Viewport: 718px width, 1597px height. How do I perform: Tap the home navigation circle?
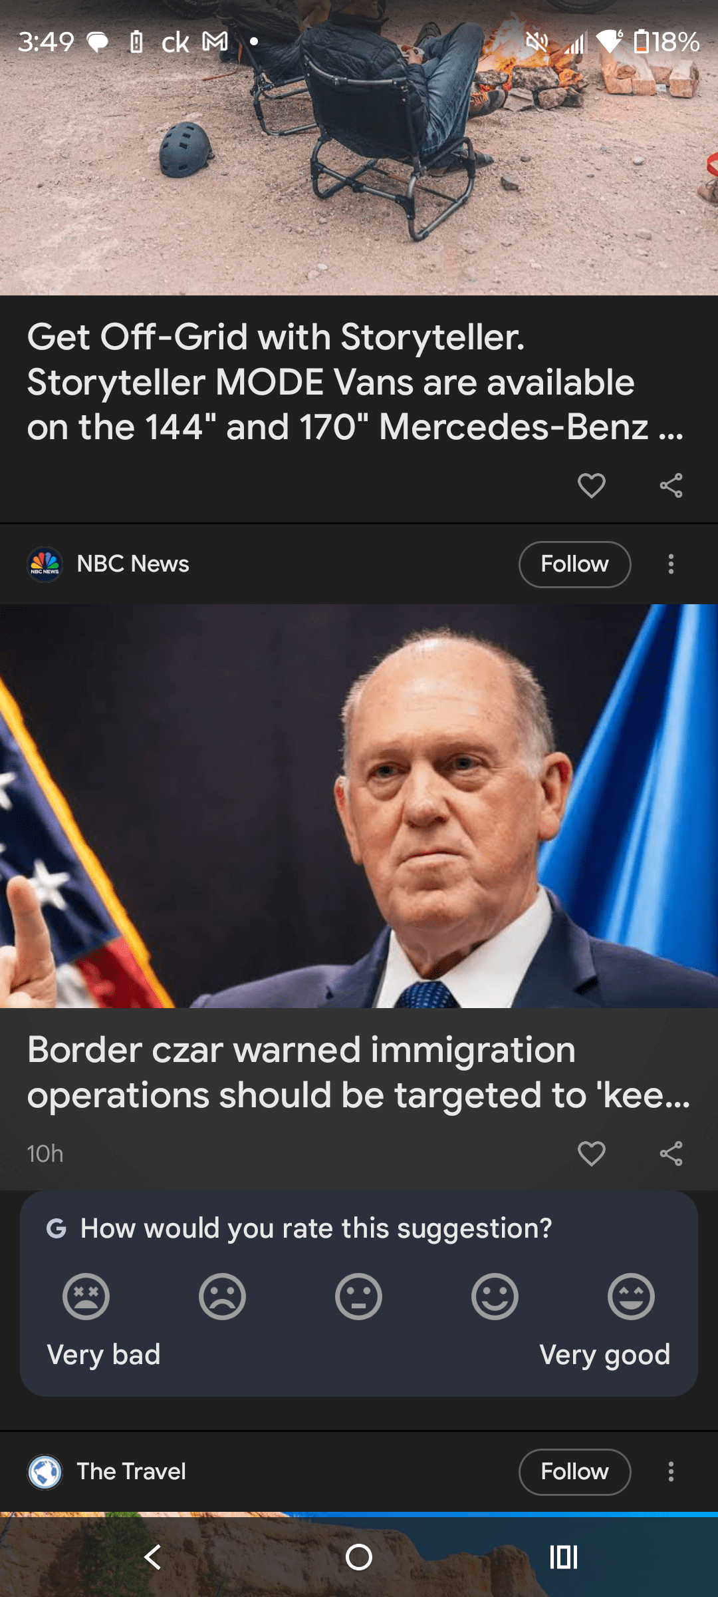[x=359, y=1557]
